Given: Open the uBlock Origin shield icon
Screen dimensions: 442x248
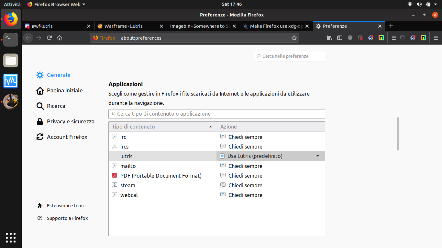Looking at the screenshot, I should [350, 38].
